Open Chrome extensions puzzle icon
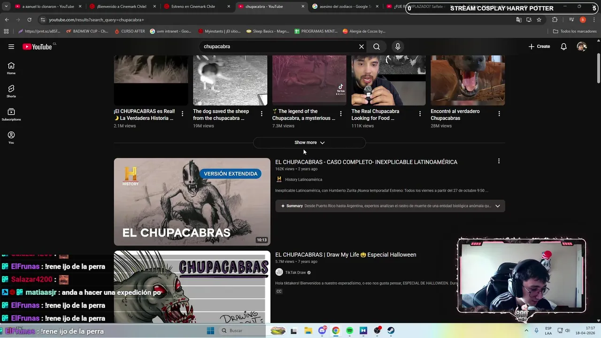601x338 pixels. click(x=555, y=20)
